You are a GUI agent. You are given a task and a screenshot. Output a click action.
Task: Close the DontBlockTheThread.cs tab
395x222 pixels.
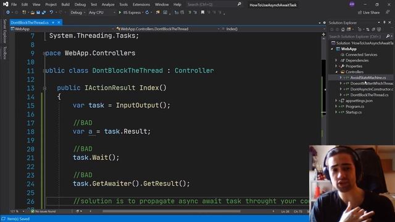click(59, 22)
